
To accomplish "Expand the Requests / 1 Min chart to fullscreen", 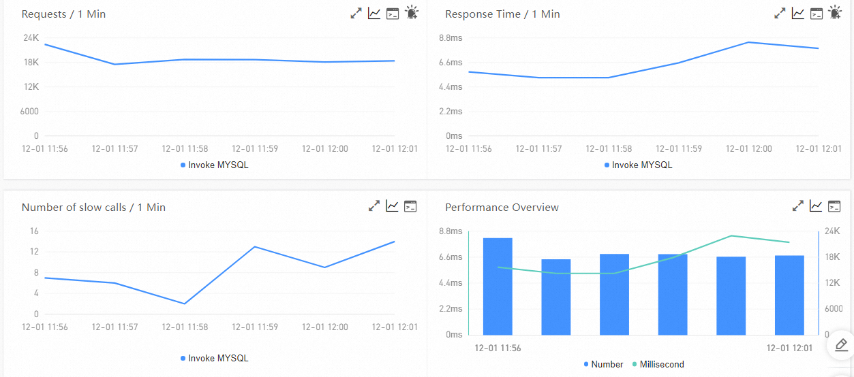I will coord(356,13).
